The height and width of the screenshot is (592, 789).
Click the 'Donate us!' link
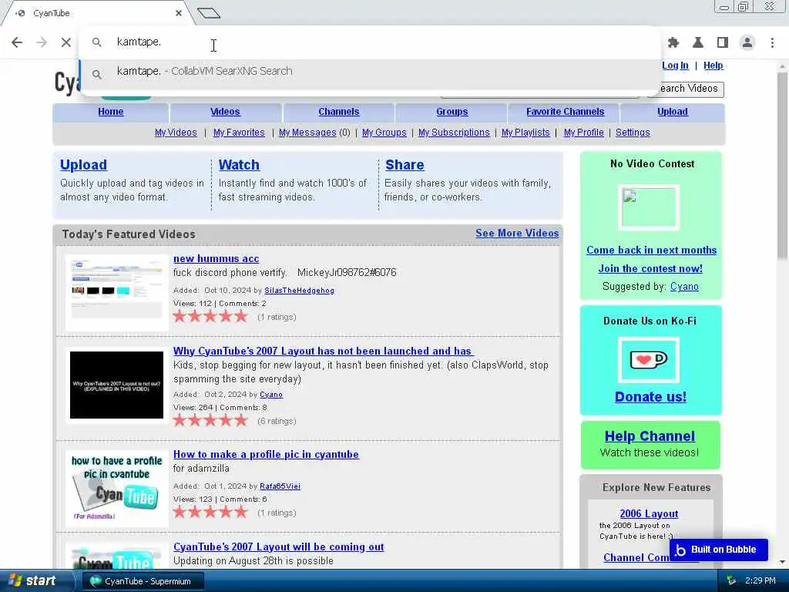(650, 397)
